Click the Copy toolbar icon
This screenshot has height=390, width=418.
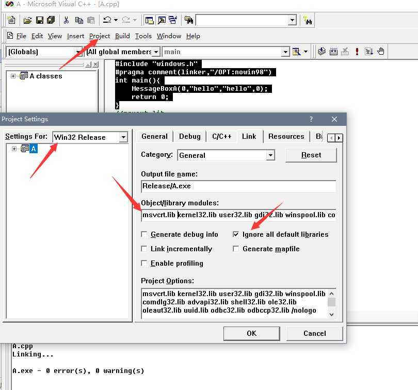tap(79, 20)
